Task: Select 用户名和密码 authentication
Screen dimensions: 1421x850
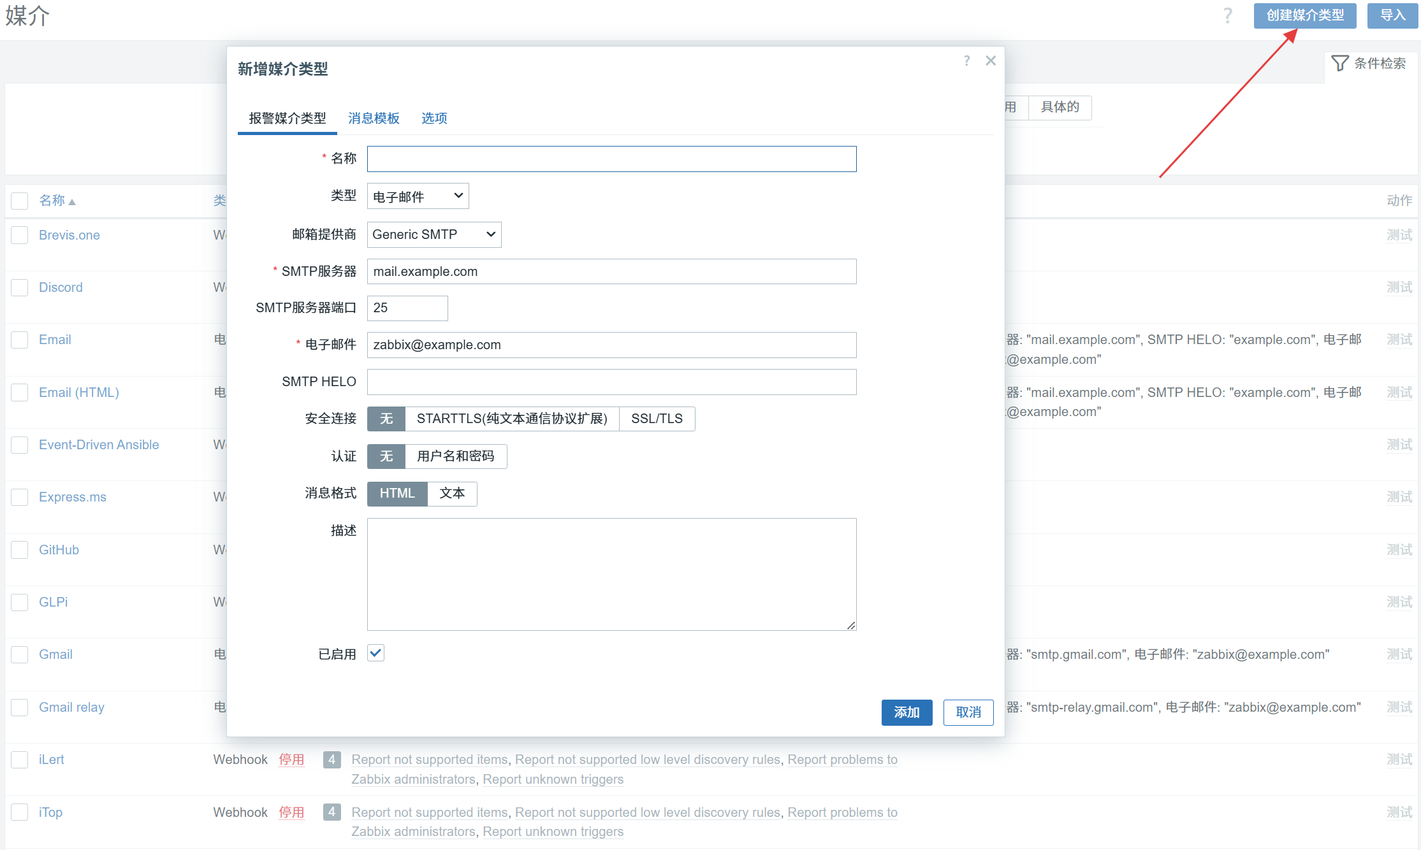Action: (x=456, y=456)
